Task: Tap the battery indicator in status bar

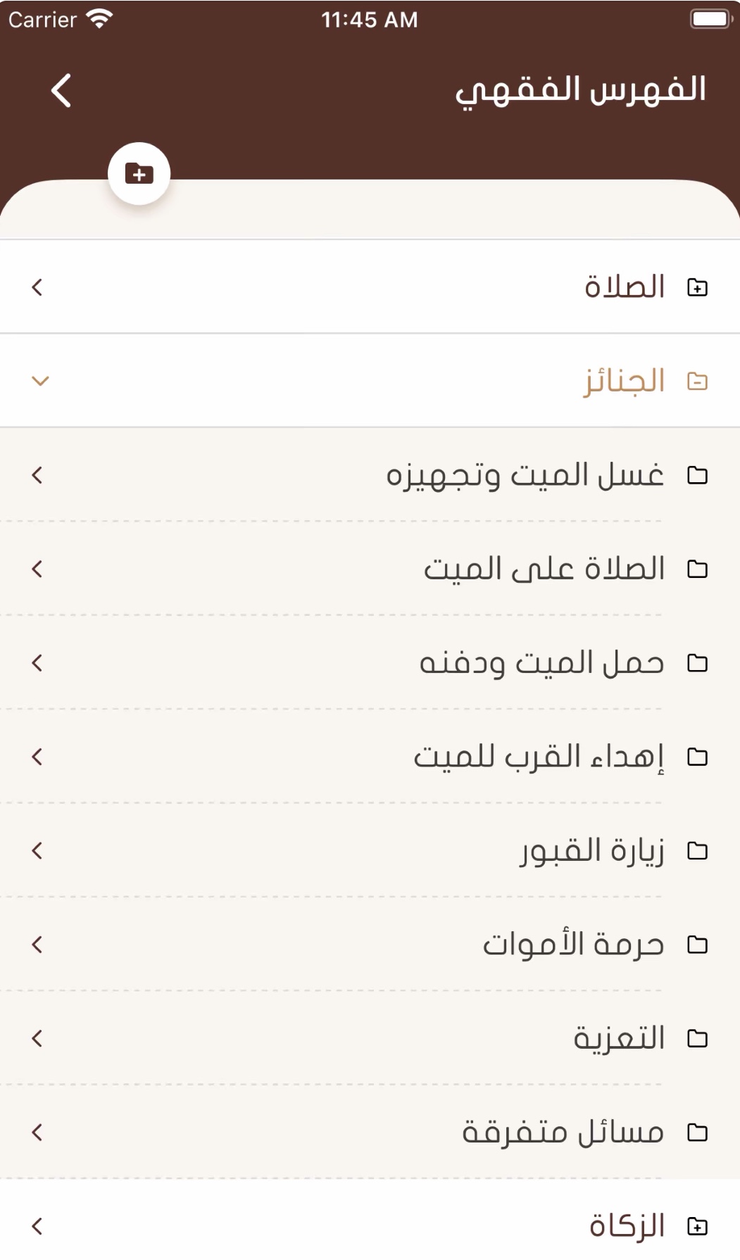Action: pyautogui.click(x=711, y=19)
